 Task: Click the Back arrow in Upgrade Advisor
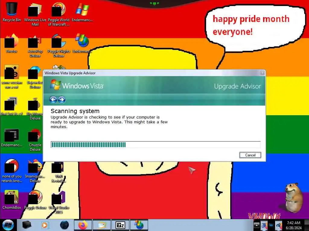click(x=53, y=100)
